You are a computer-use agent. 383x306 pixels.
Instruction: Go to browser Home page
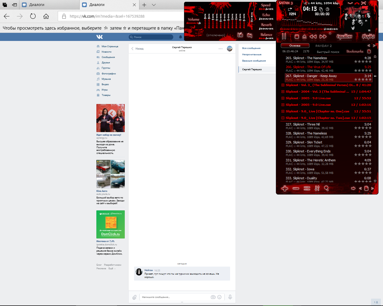point(46,16)
